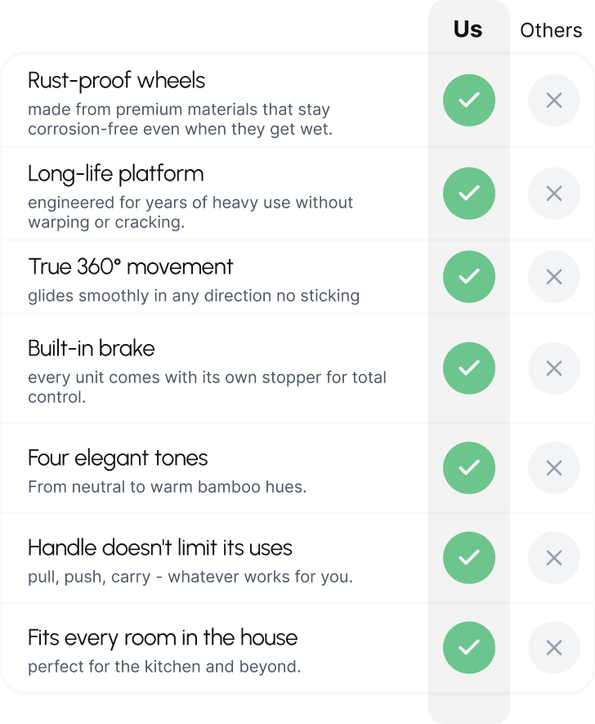The width and height of the screenshot is (595, 724).
Task: Click green checkmark beside True 360° movement
Action: tap(468, 277)
